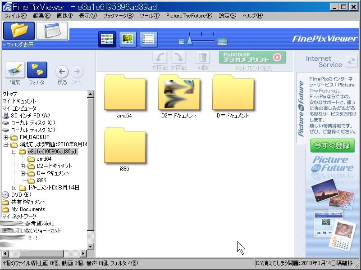Open the calendar view mode
The width and height of the screenshot is (361, 270).
[52, 31]
